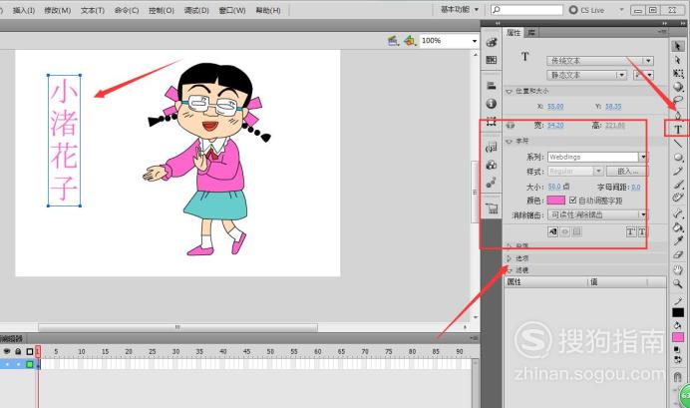Click the X position value 55.00
The width and height of the screenshot is (690, 408).
click(555, 107)
